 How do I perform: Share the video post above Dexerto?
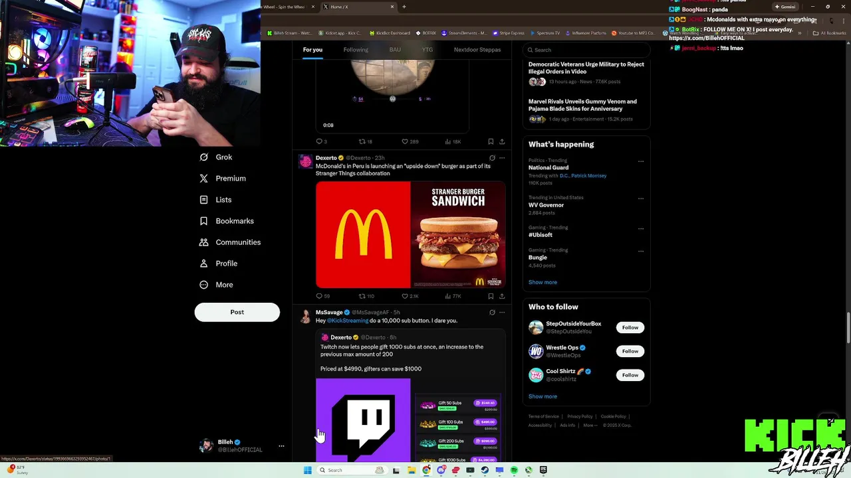pyautogui.click(x=502, y=141)
